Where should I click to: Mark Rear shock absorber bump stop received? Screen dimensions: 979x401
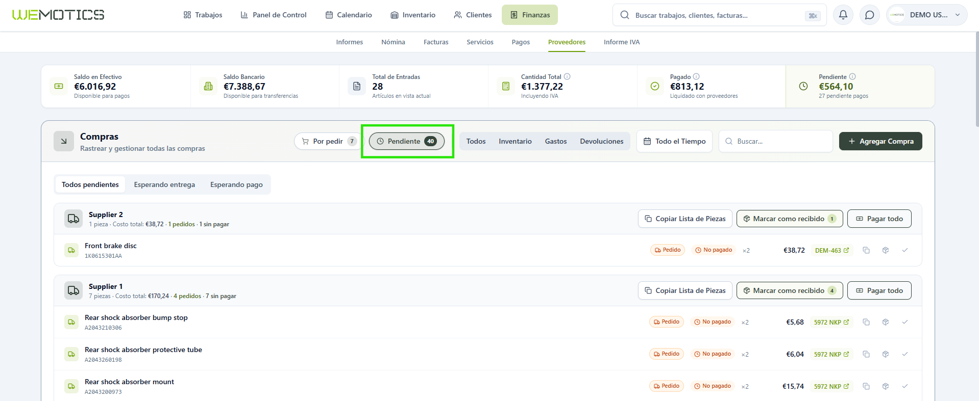tap(886, 322)
